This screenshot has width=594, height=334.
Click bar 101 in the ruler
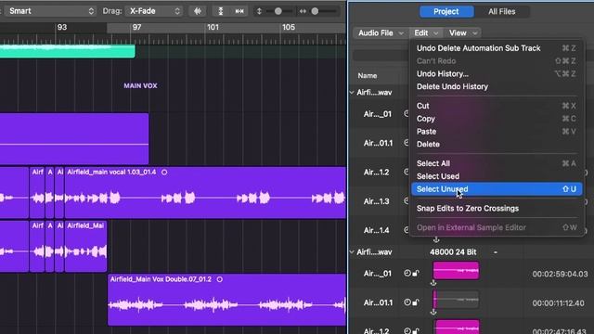213,27
